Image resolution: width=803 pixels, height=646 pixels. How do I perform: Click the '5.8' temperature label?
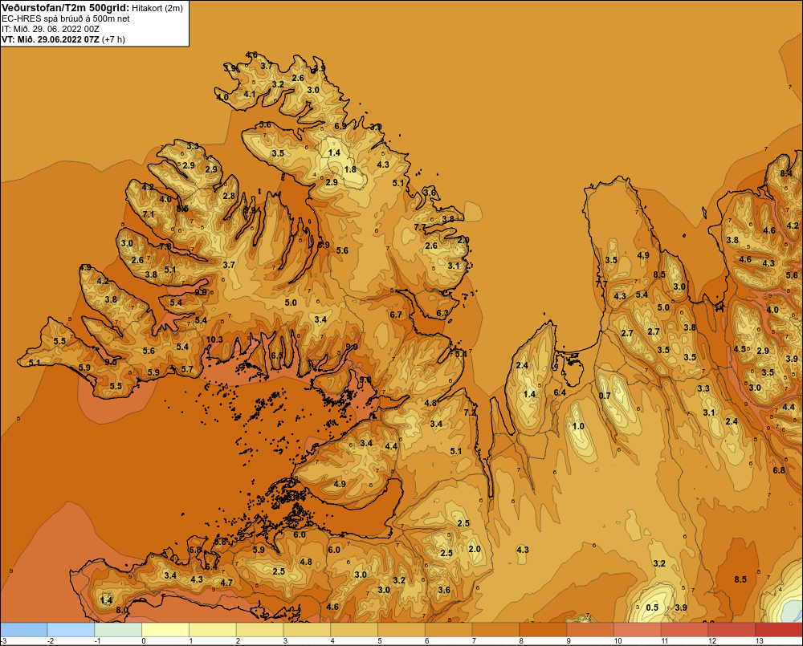point(220,542)
